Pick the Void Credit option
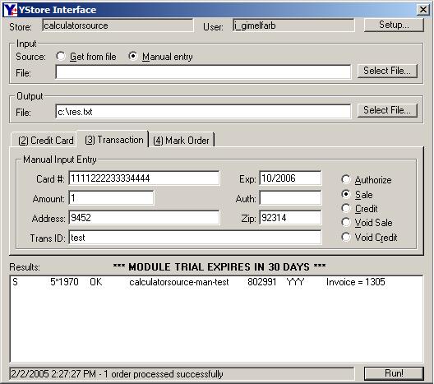The image size is (434, 384). click(369, 238)
